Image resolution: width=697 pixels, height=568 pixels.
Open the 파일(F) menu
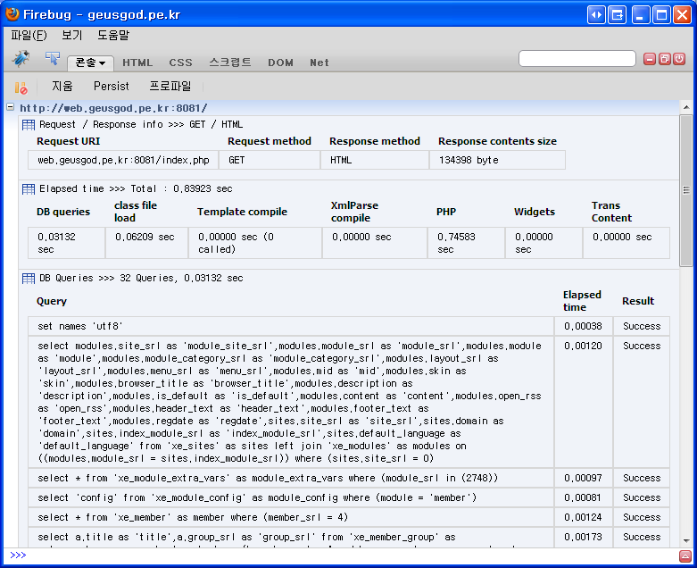(x=29, y=35)
